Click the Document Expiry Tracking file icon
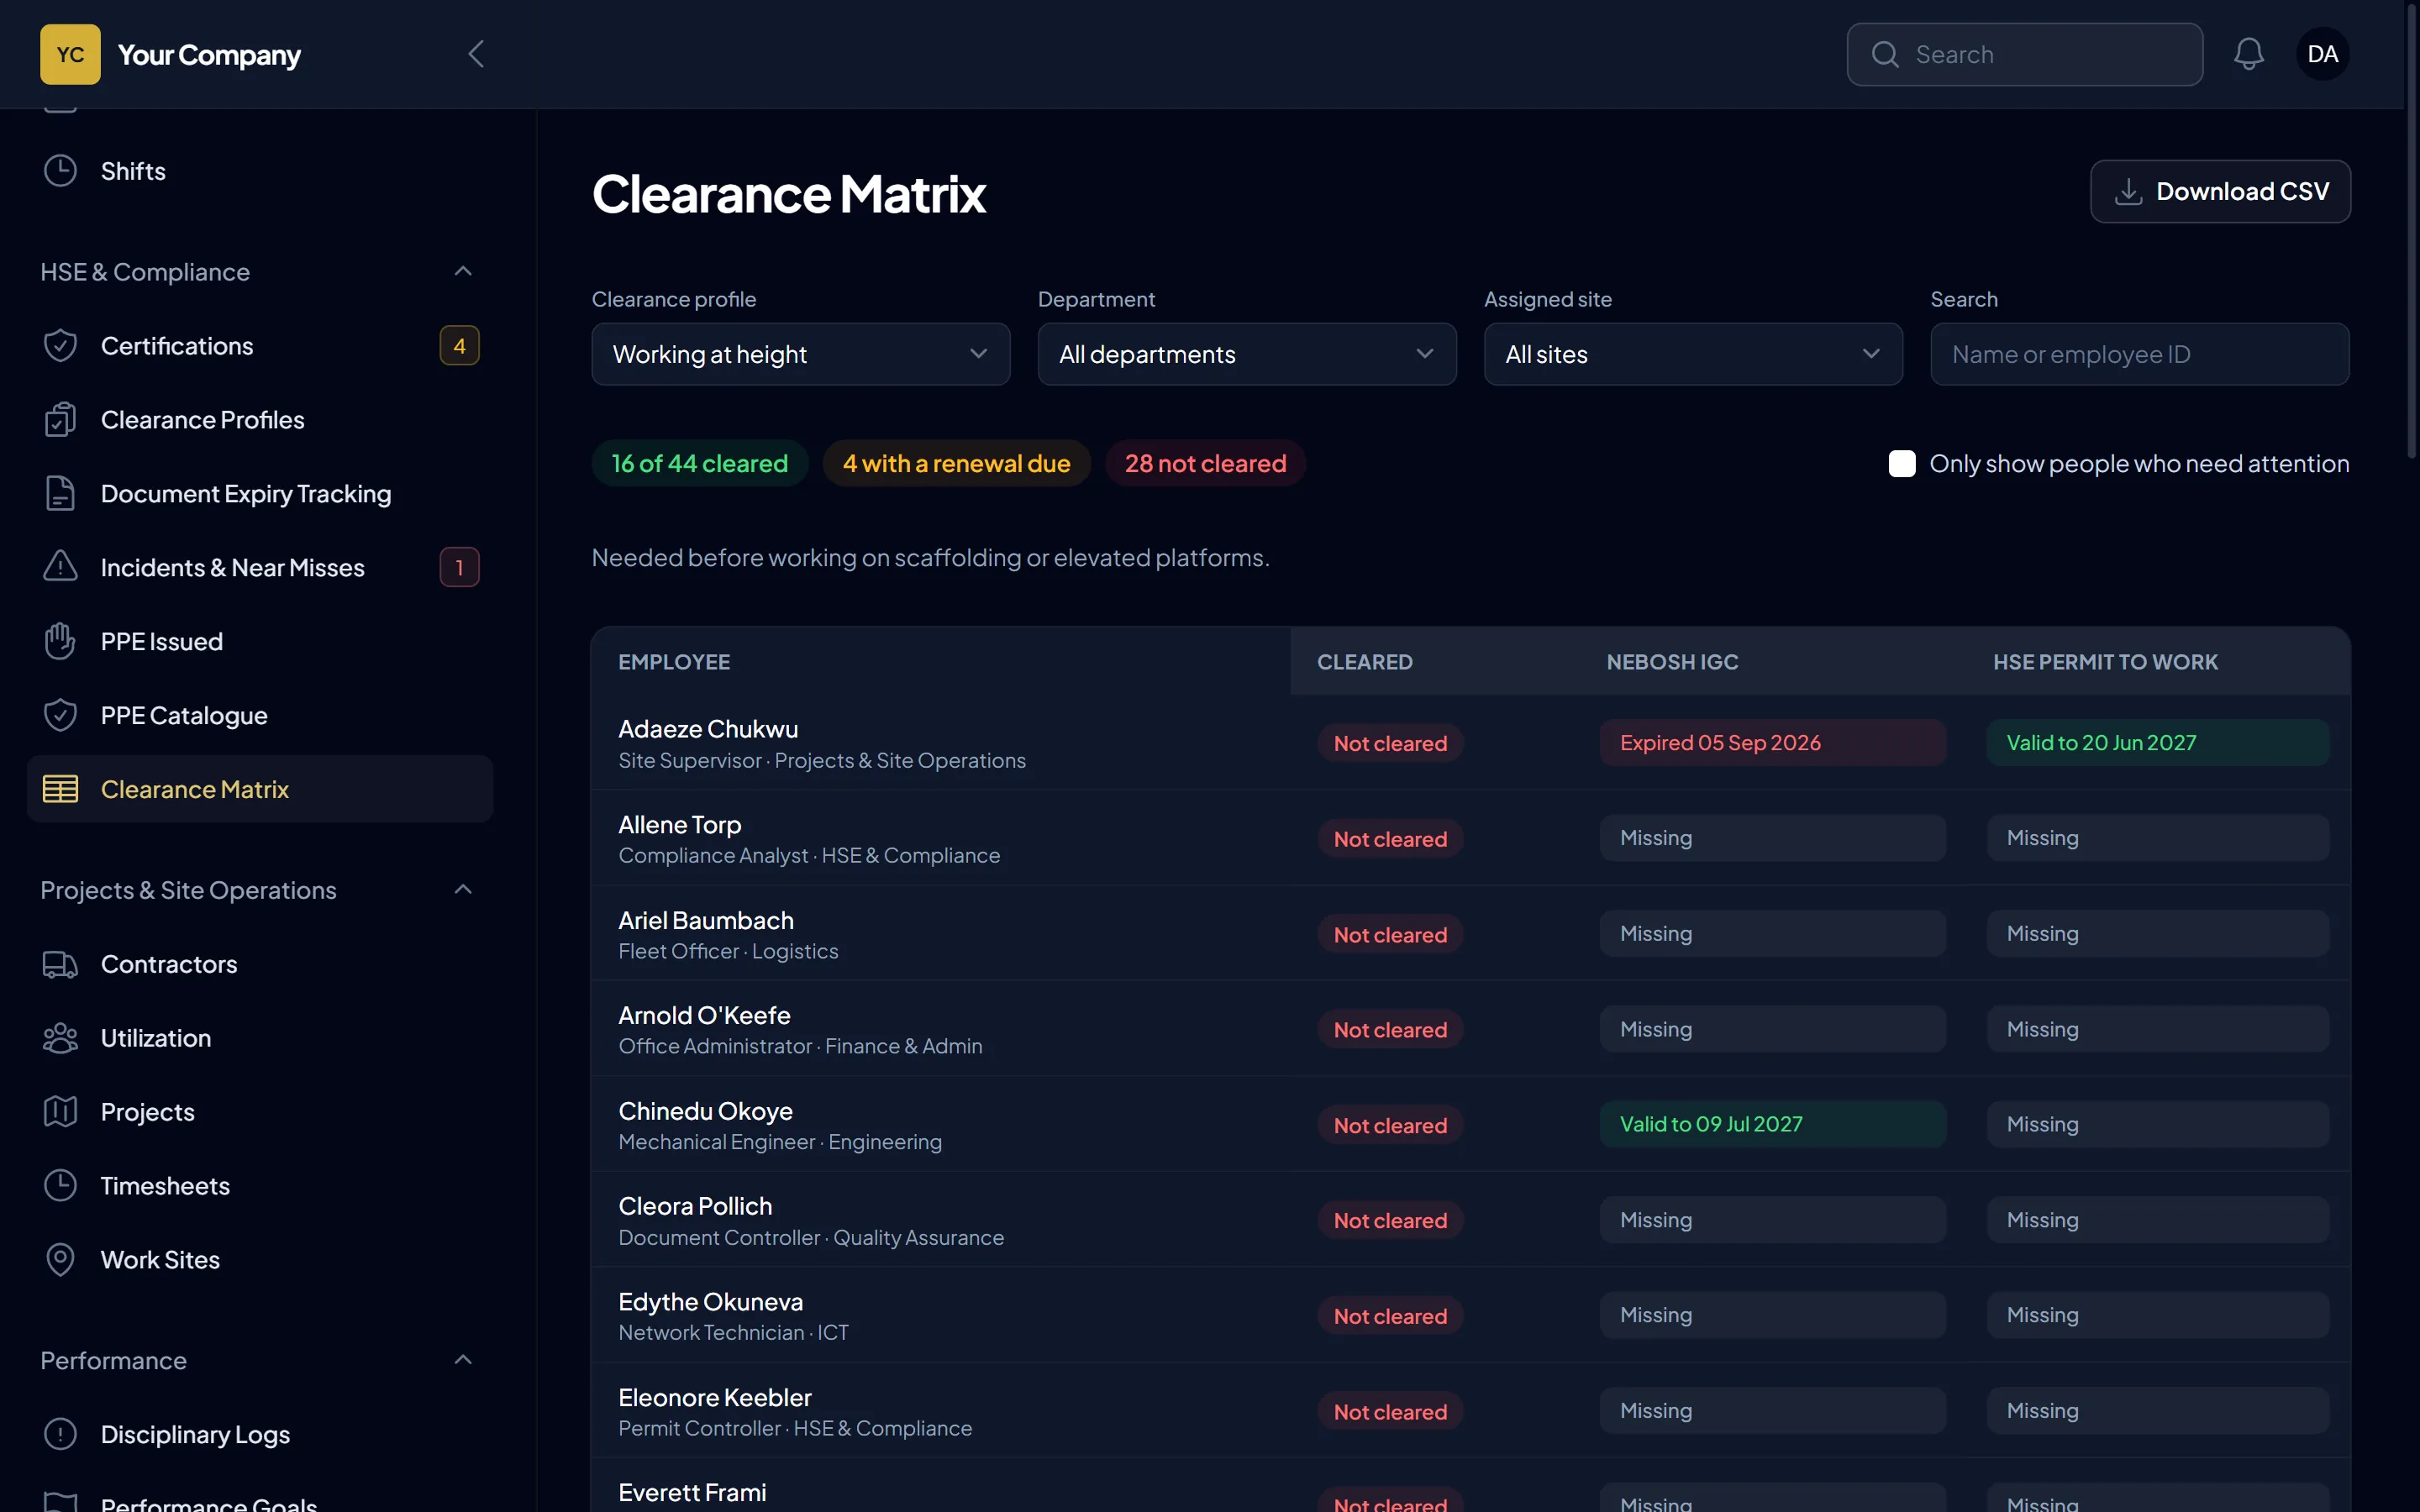The height and width of the screenshot is (1512, 2420). (x=60, y=494)
